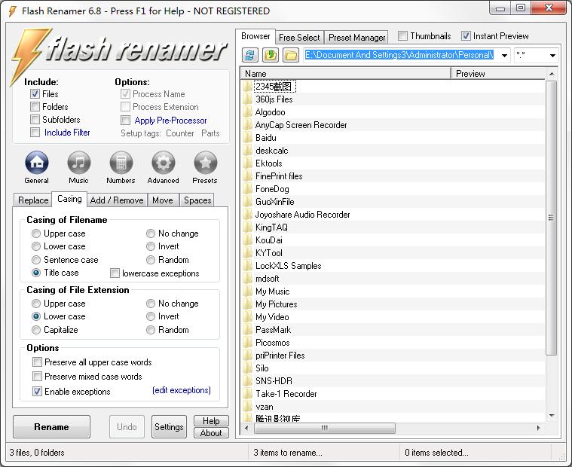This screenshot has width=572, height=467.
Task: Click the file list scroll down arrow
Action: coord(552,416)
